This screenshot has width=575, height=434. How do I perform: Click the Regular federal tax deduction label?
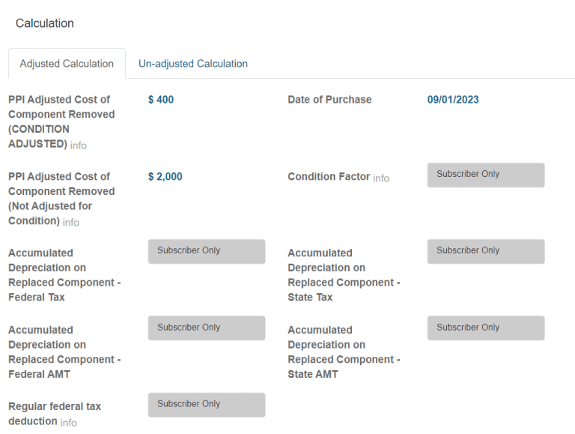(x=55, y=406)
